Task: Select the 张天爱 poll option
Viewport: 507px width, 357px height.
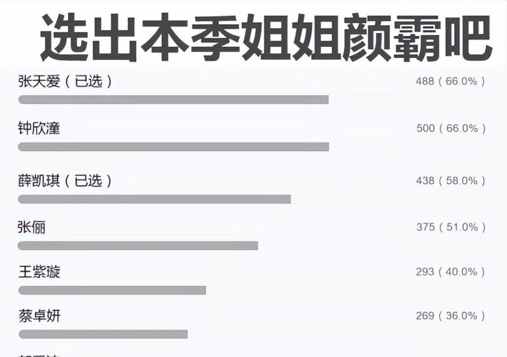Action: click(x=65, y=81)
